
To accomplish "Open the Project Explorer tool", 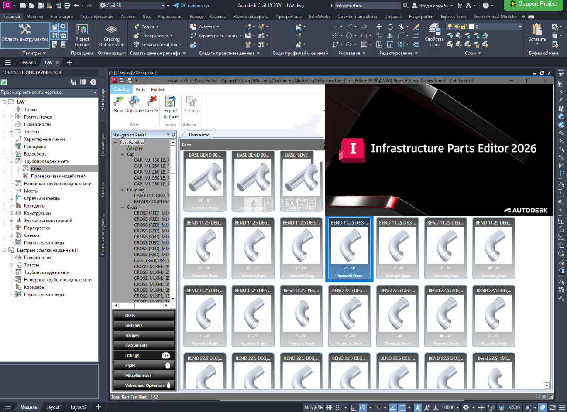I will (x=82, y=35).
